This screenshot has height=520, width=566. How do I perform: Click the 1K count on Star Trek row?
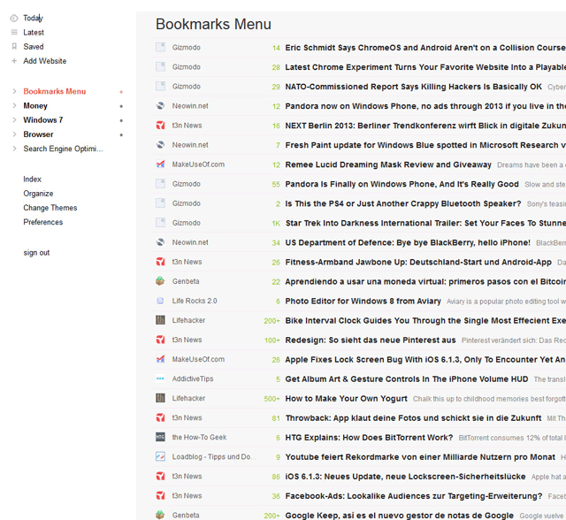(x=276, y=224)
